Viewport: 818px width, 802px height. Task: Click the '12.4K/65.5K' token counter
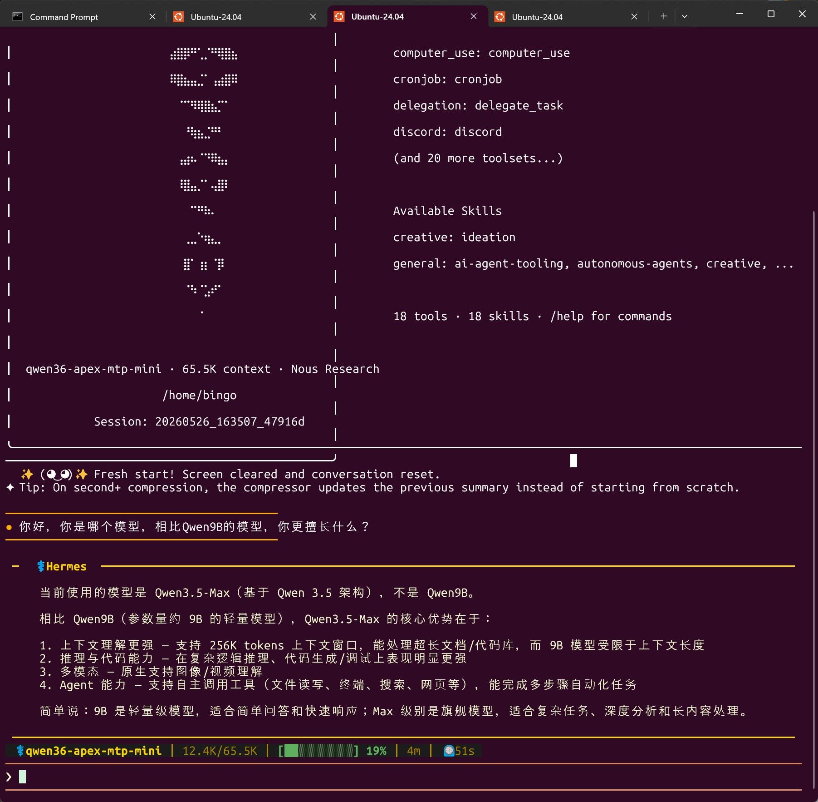pyautogui.click(x=220, y=751)
